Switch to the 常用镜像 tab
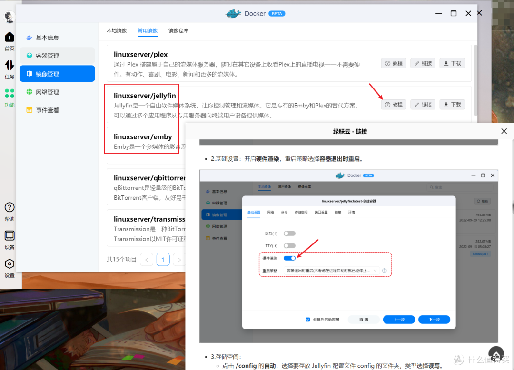Image resolution: width=514 pixels, height=370 pixels. point(148,31)
